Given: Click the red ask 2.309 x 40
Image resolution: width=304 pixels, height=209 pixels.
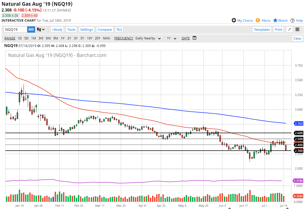Looking at the screenshot, I should pos(30,15).
